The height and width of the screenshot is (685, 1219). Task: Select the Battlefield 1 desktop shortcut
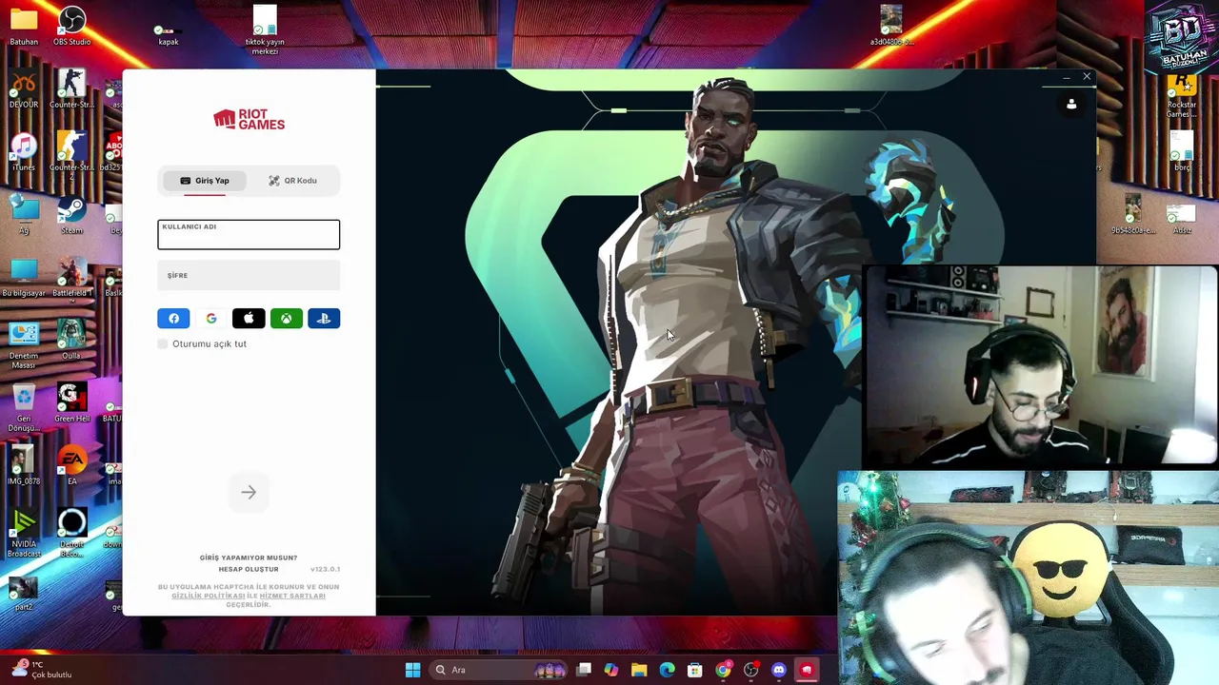pyautogui.click(x=72, y=278)
